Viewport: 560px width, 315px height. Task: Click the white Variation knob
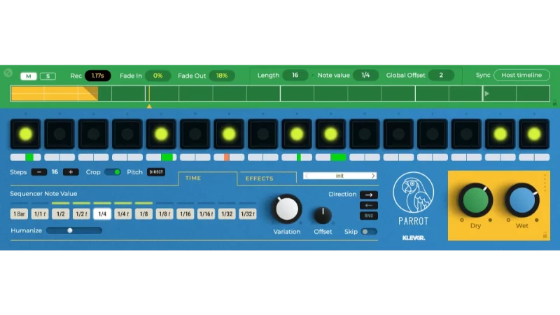coord(287,209)
